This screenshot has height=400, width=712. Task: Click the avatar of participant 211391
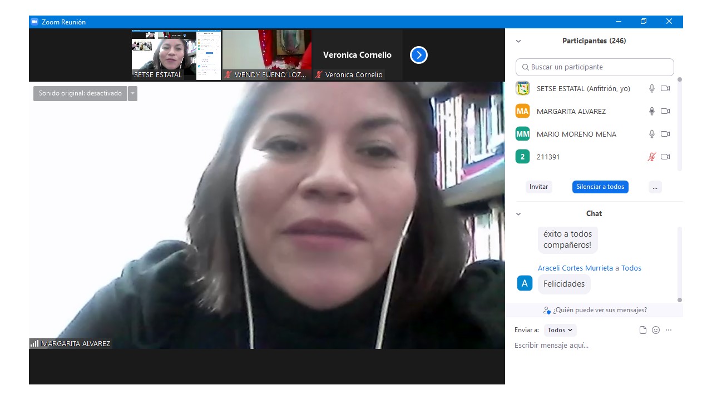point(522,157)
